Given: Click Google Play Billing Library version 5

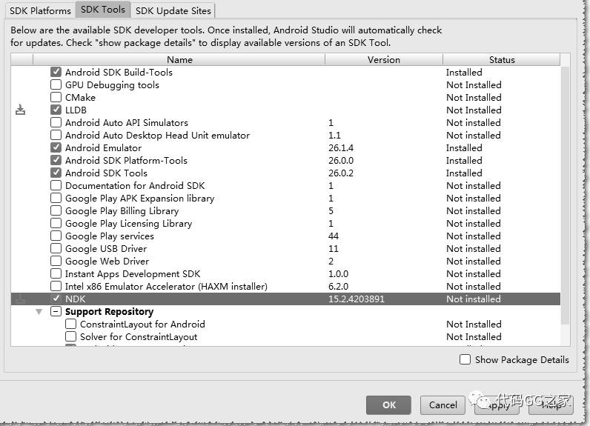Looking at the screenshot, I should click(331, 210).
